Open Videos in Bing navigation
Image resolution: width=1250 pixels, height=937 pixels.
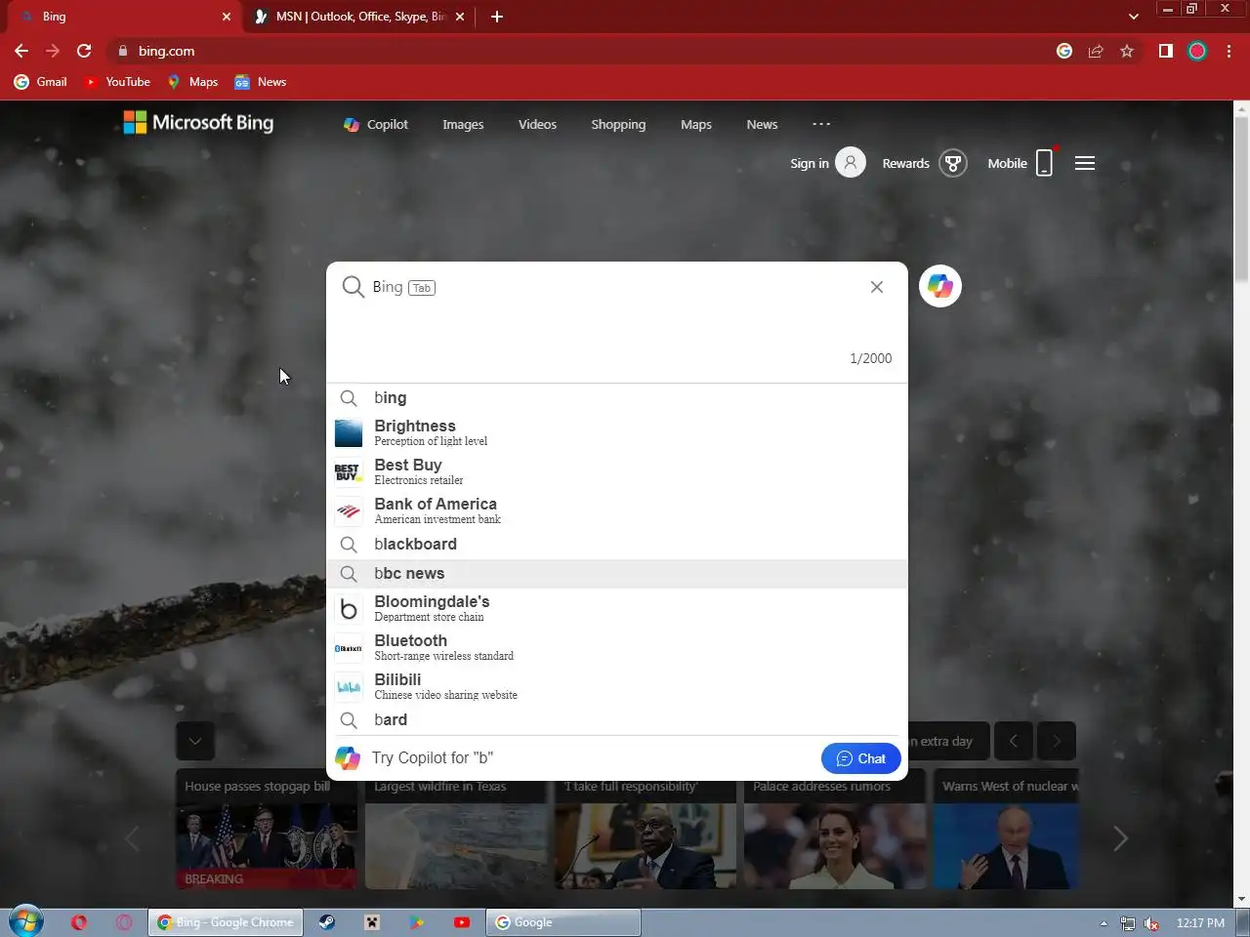click(x=537, y=124)
